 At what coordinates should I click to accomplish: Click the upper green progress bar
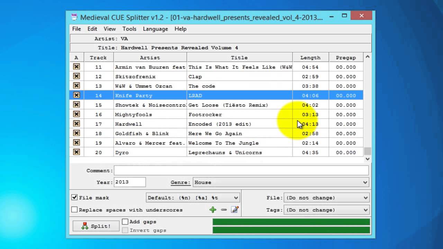point(291,222)
